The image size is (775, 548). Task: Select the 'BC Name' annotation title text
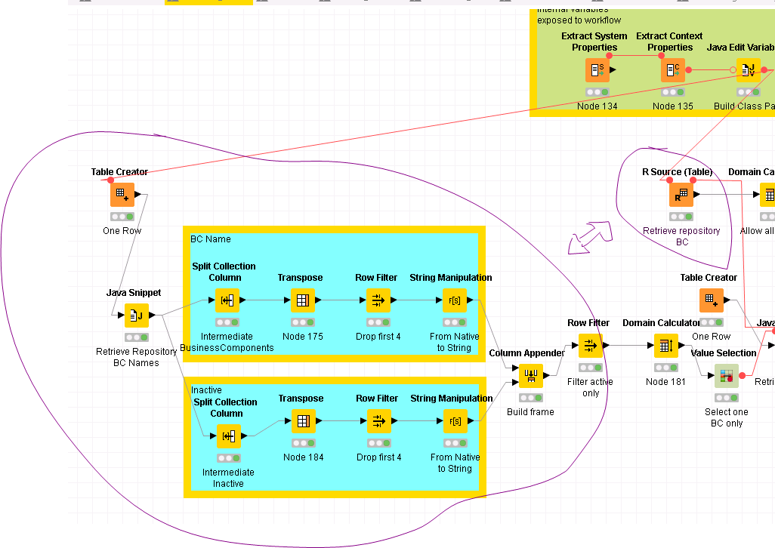211,239
